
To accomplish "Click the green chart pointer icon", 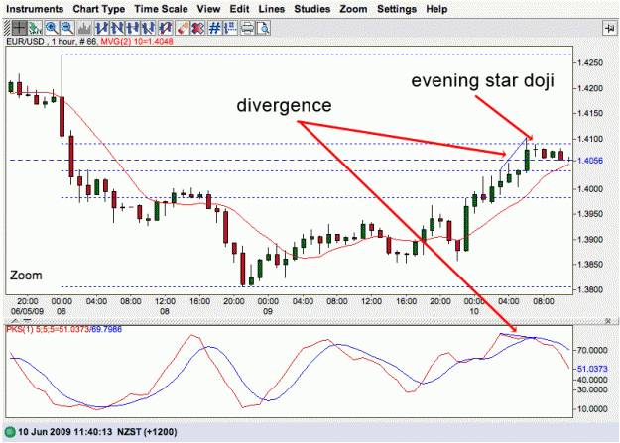I will pos(35,28).
